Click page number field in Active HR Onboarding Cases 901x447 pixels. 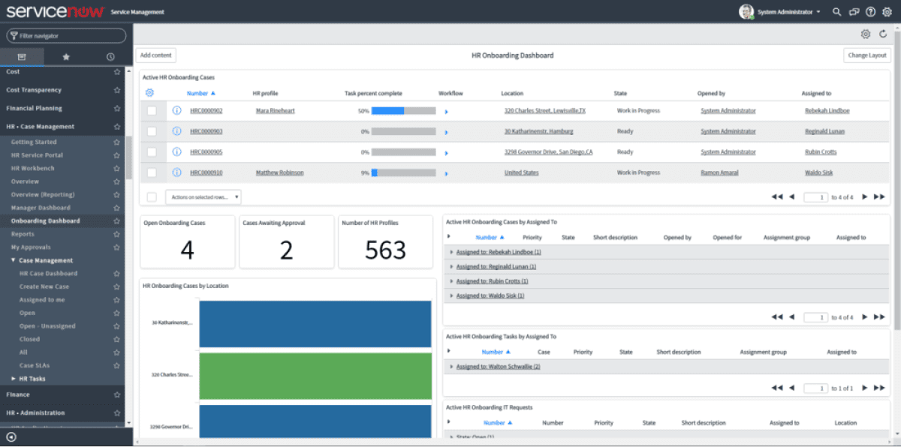tap(816, 197)
